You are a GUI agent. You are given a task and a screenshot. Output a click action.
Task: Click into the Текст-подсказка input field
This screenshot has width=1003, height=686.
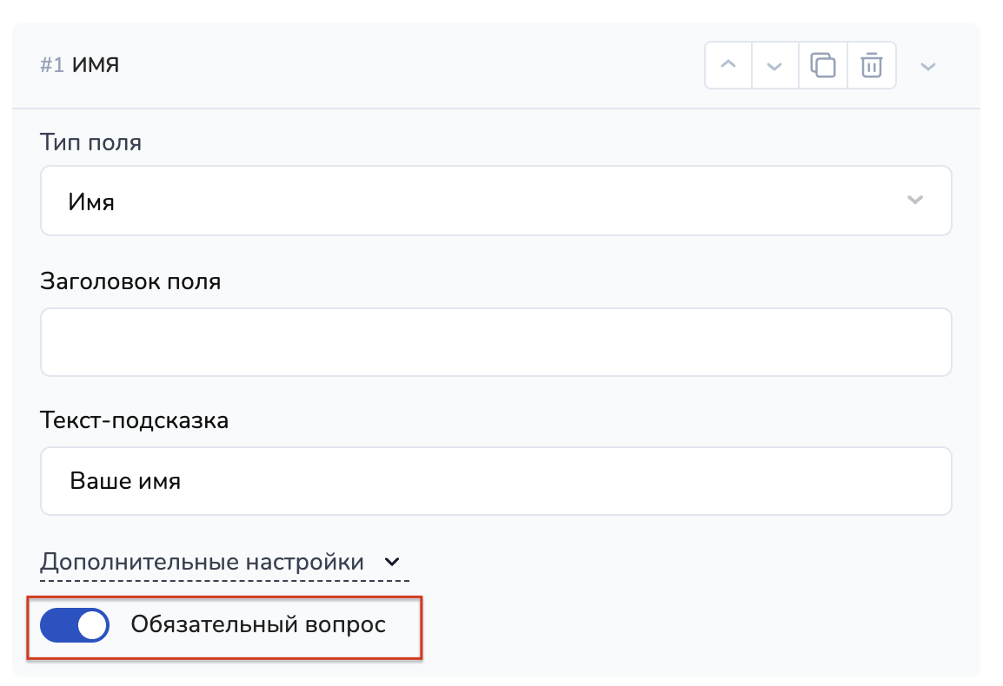[495, 481]
